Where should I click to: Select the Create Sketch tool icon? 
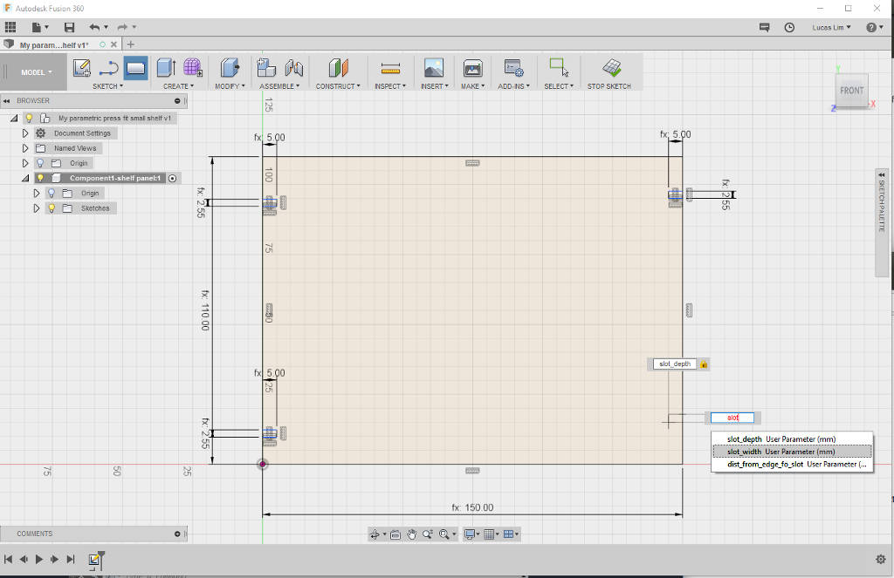point(81,68)
